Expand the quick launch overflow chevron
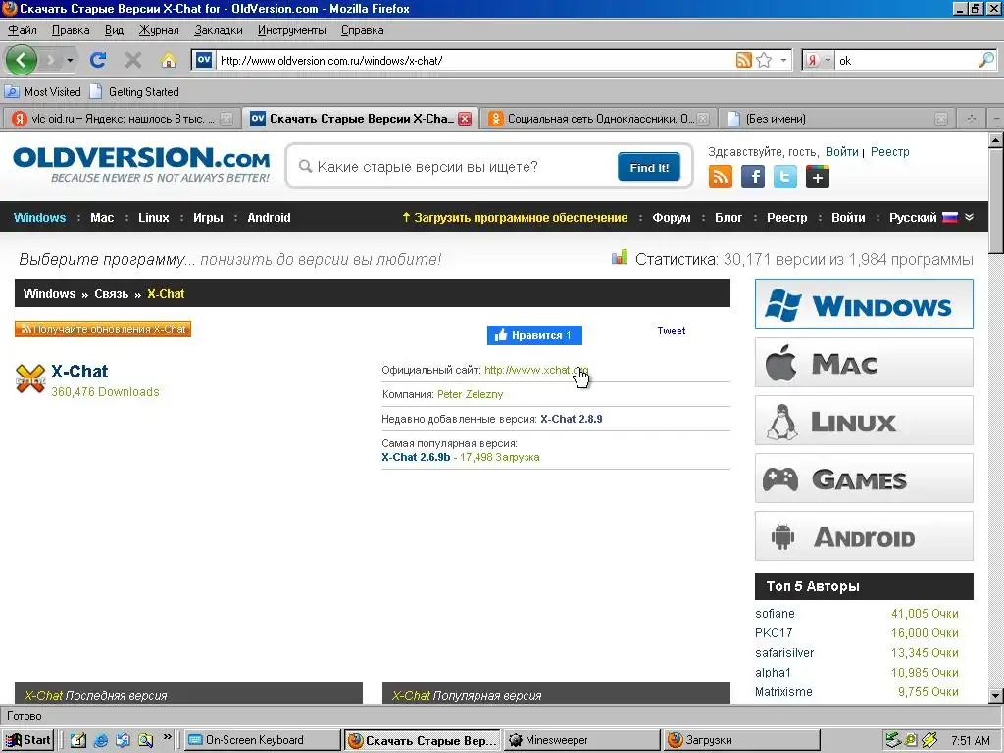 [167, 737]
